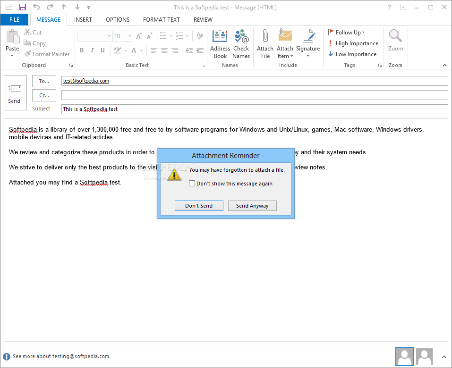Set High Importance
The height and width of the screenshot is (368, 452).
353,43
